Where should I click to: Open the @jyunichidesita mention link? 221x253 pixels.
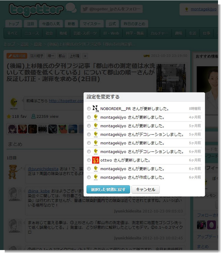point(43,169)
